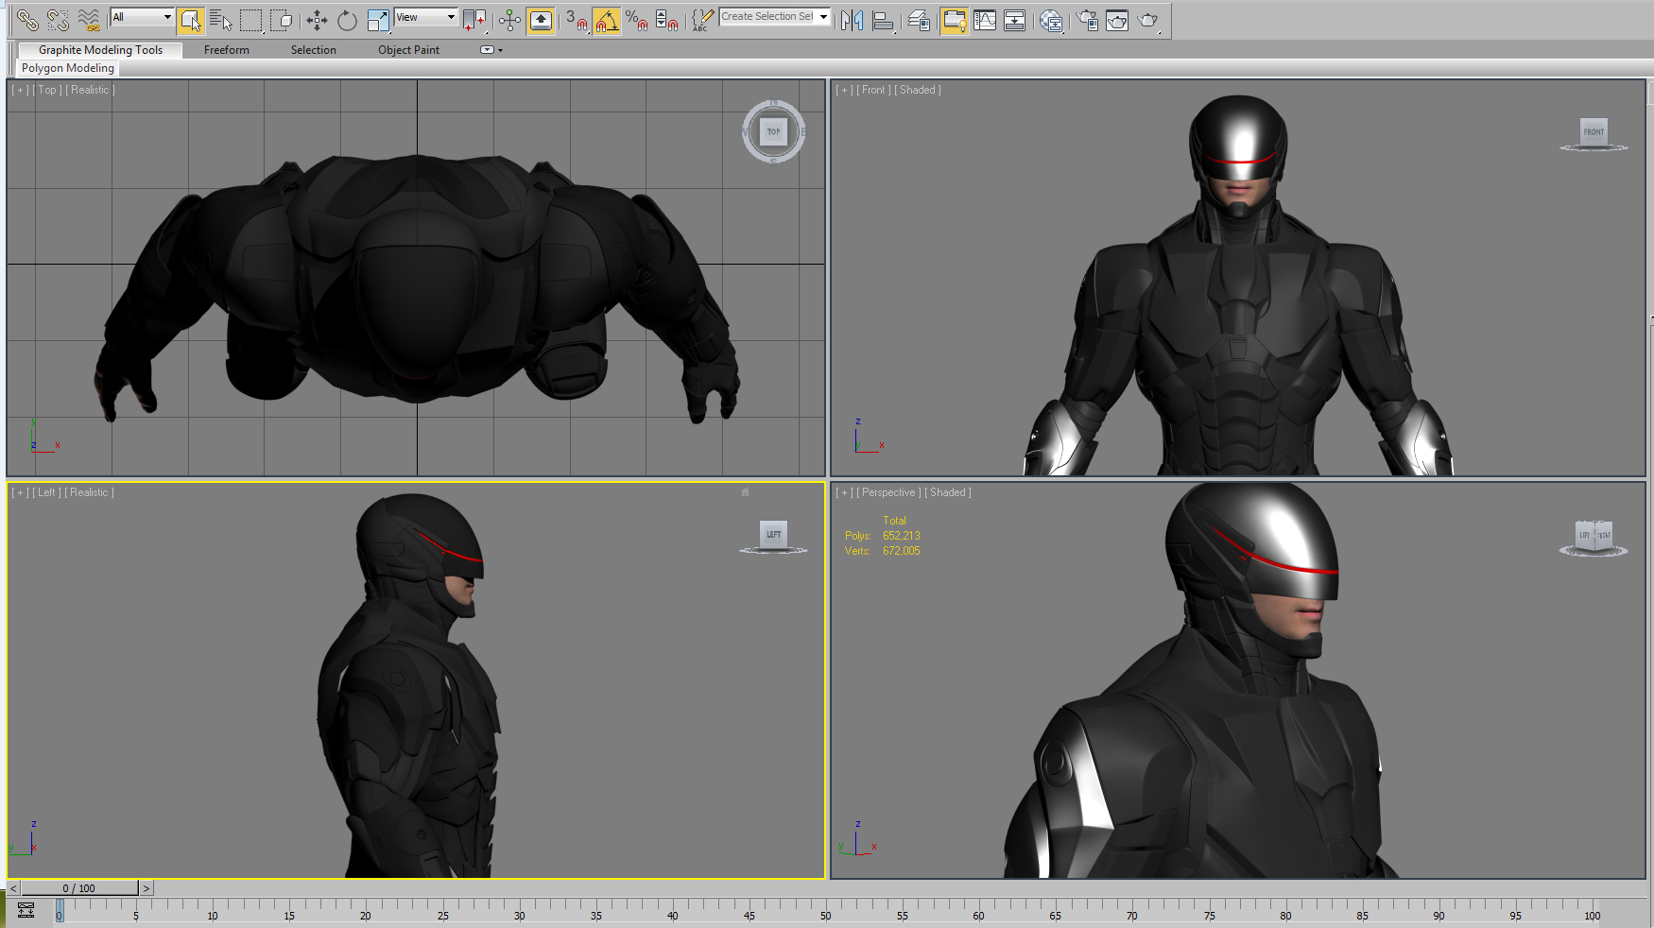The height and width of the screenshot is (928, 1654).
Task: Toggle Snaps on or off
Action: [x=576, y=20]
